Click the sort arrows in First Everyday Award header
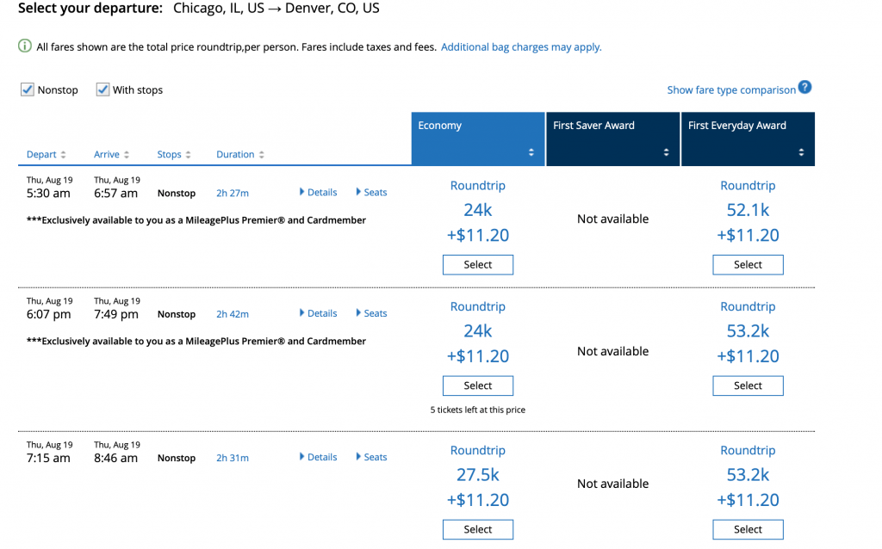Viewport: 882px width, 549px height. coord(803,150)
